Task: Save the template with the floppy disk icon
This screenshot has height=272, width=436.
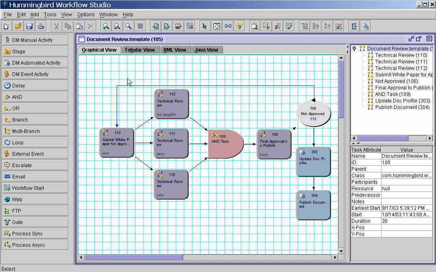Action: [29, 26]
